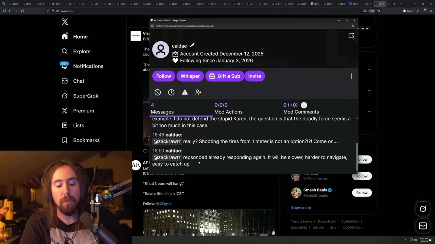Click the message log scrollbar thumb
Viewport: 435px width, 244px height.
tap(356, 157)
